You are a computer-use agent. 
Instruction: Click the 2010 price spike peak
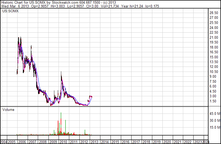61,72
